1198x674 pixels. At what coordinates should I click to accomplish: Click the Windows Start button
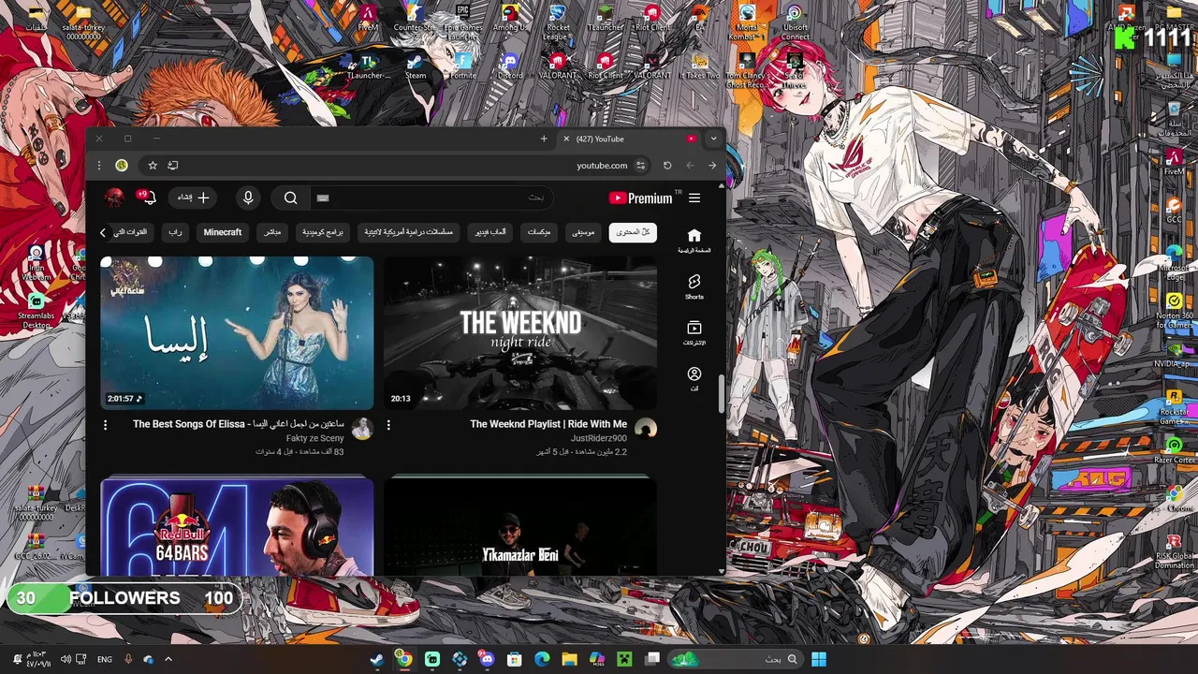click(x=819, y=659)
